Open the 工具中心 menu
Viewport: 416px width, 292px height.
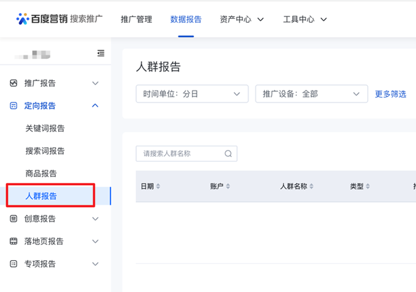pos(305,19)
